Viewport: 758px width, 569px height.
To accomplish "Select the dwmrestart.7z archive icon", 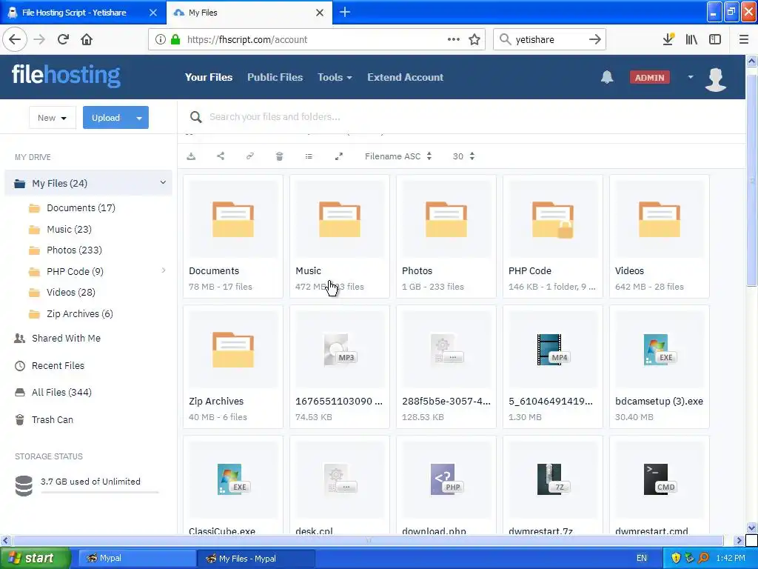I will (552, 479).
